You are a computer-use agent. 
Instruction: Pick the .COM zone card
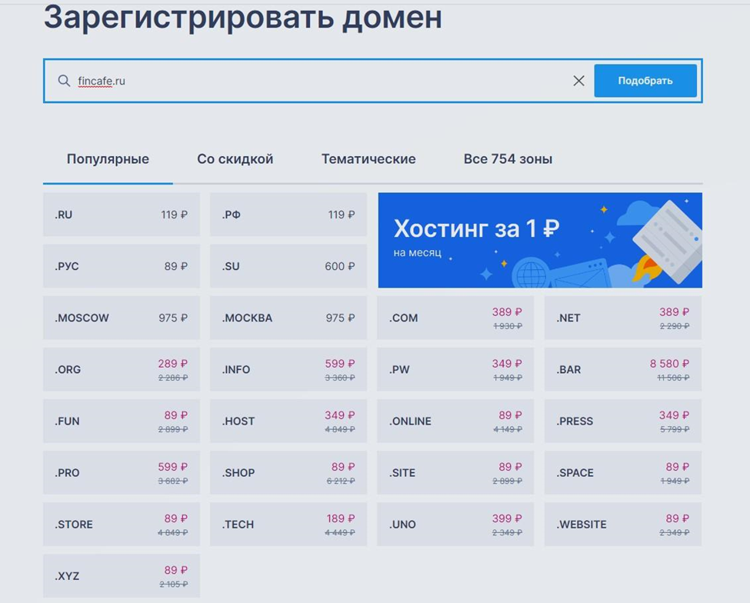click(455, 318)
